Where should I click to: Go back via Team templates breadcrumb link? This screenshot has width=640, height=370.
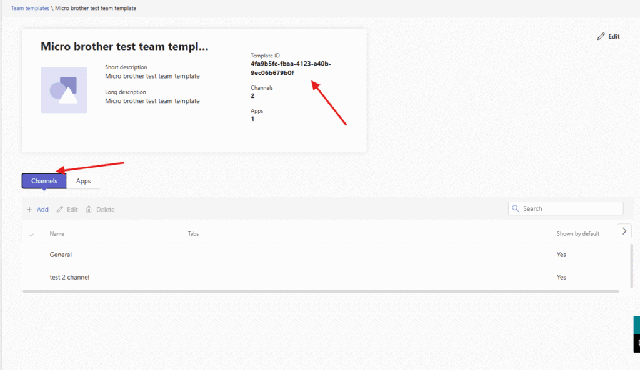point(30,8)
